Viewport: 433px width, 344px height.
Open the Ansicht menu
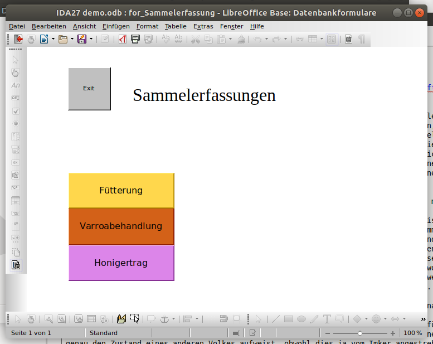coord(84,26)
